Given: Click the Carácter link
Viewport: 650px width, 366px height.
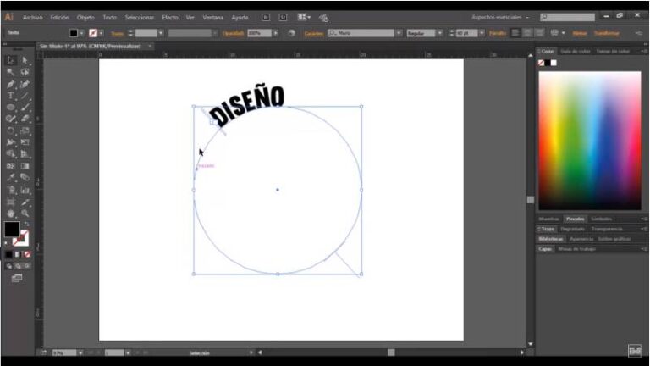Looking at the screenshot, I should coord(314,33).
